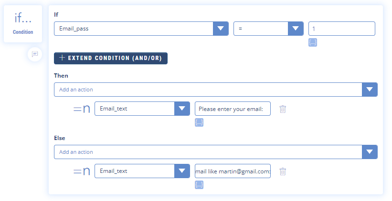Expand the Then 'Add an action' dropdown
Image resolution: width=392 pixels, height=201 pixels.
pyautogui.click(x=370, y=90)
